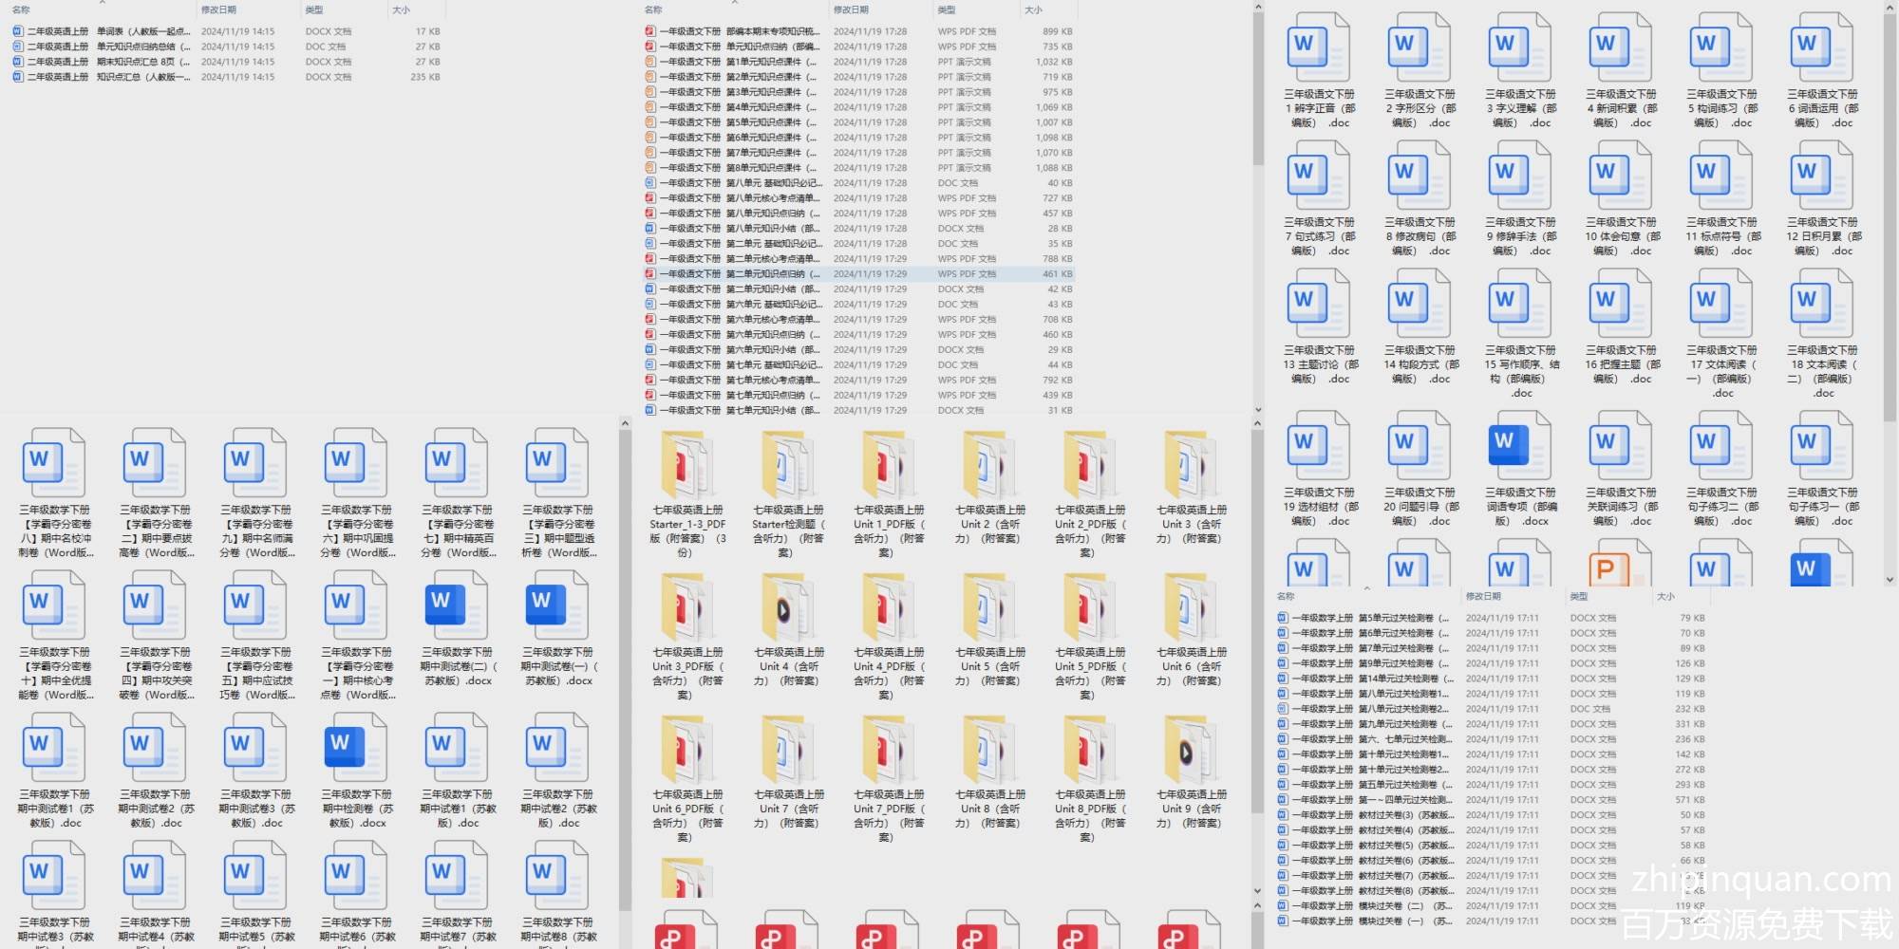Select 一年级语文下册 第1单元知识点课件 PPT row
Image resolution: width=1899 pixels, height=949 pixels.
pos(859,62)
